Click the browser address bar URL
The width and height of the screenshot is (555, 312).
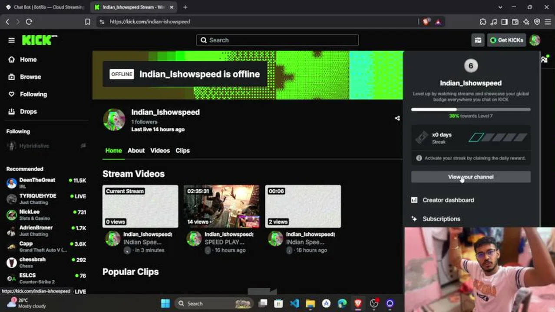tap(150, 21)
